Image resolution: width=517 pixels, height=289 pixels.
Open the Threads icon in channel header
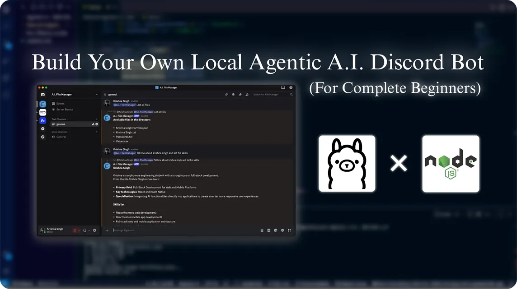226,94
